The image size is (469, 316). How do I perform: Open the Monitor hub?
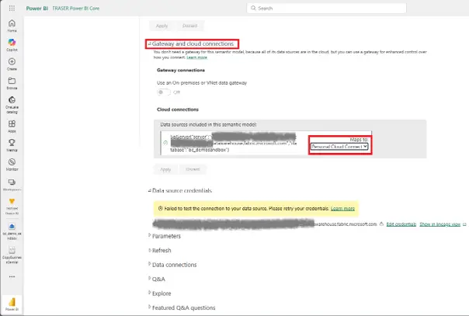12,165
